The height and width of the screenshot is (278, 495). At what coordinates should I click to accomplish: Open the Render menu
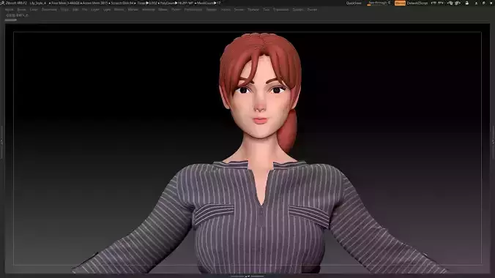[211, 10]
